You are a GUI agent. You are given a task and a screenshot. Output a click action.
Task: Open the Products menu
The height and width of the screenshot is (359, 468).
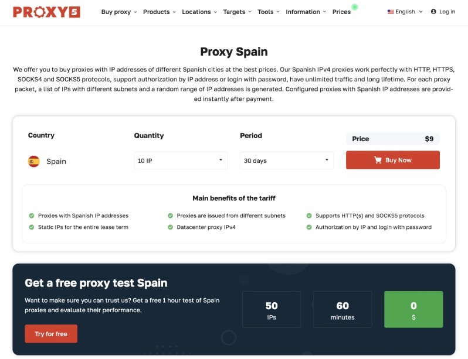(160, 12)
